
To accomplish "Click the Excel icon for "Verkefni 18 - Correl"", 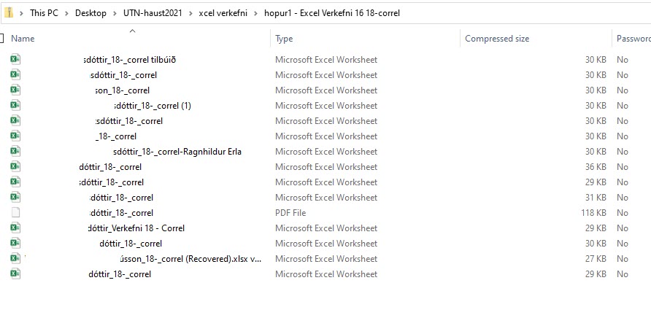I will 15,228.
